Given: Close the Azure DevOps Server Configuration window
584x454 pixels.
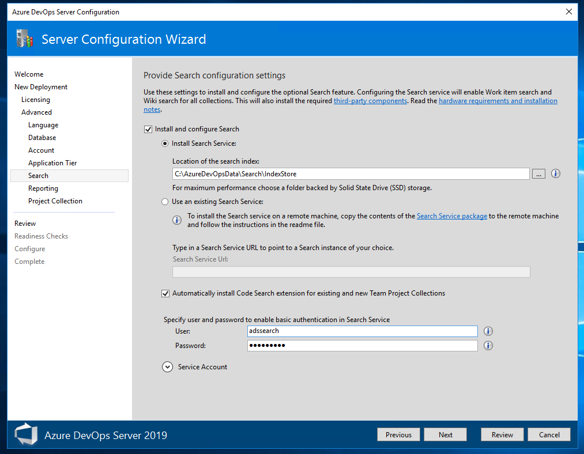Looking at the screenshot, I should tap(569, 12).
